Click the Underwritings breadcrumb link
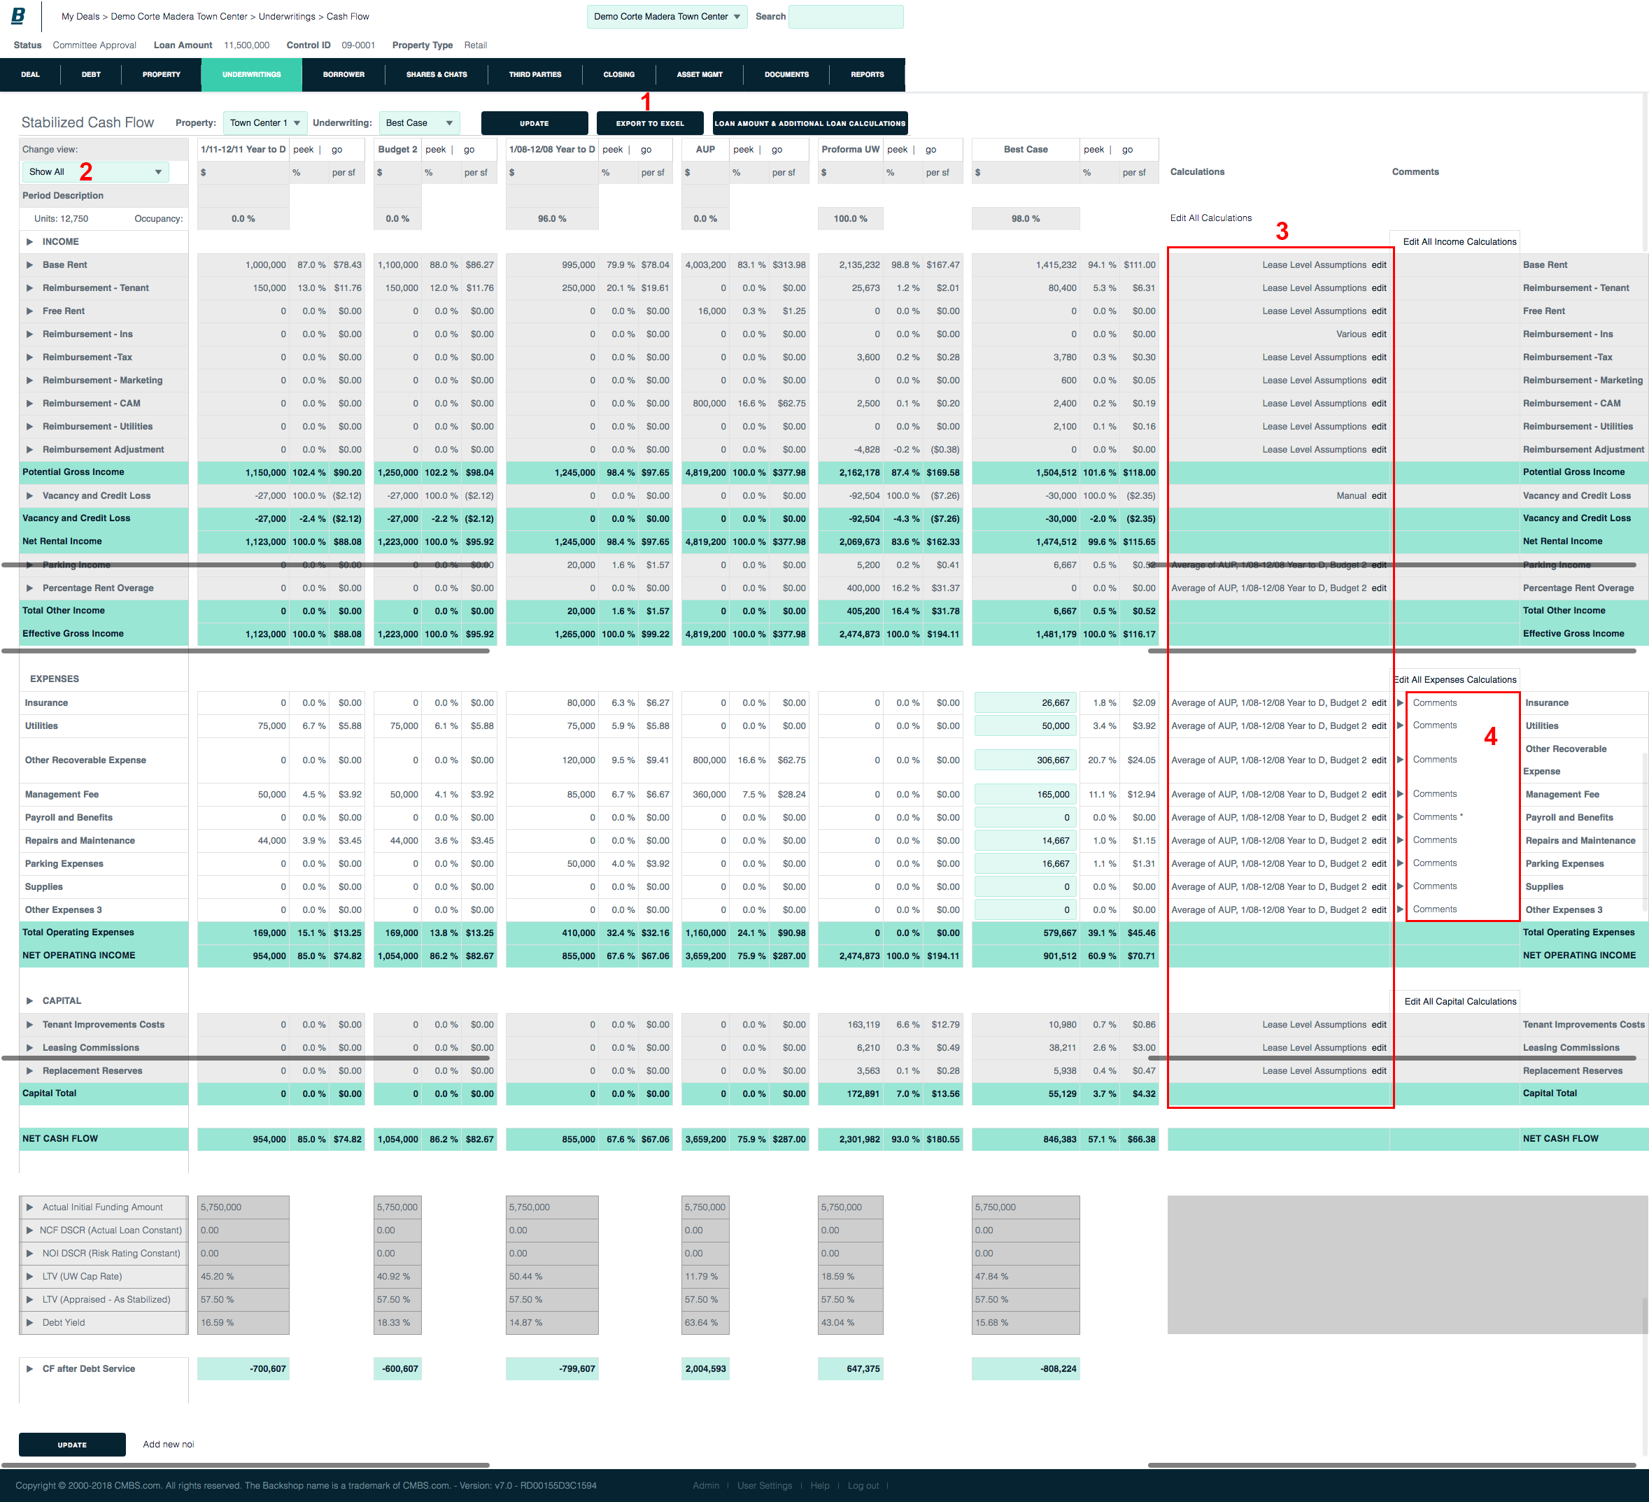Screen dimensions: 1649x1502 click(x=286, y=16)
